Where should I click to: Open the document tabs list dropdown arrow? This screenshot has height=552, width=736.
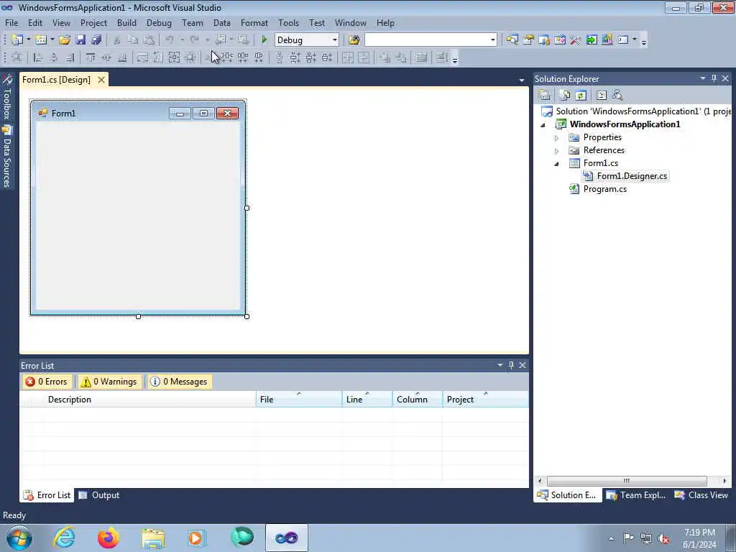coord(522,80)
